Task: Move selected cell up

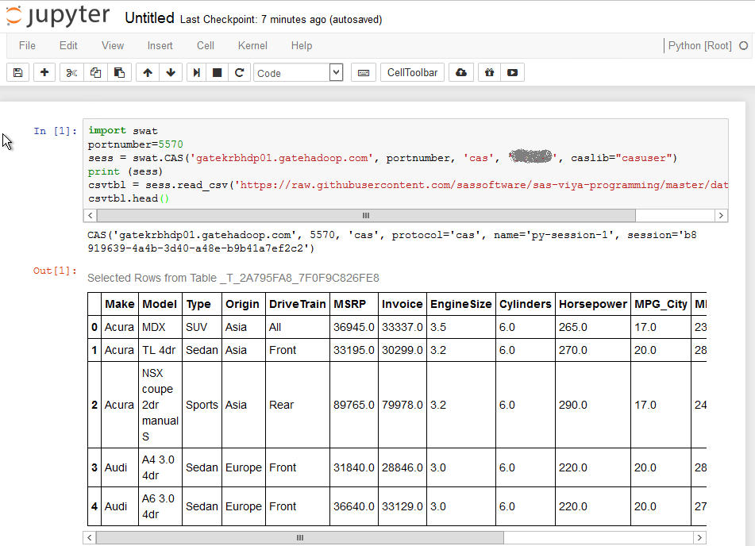Action: pos(148,73)
